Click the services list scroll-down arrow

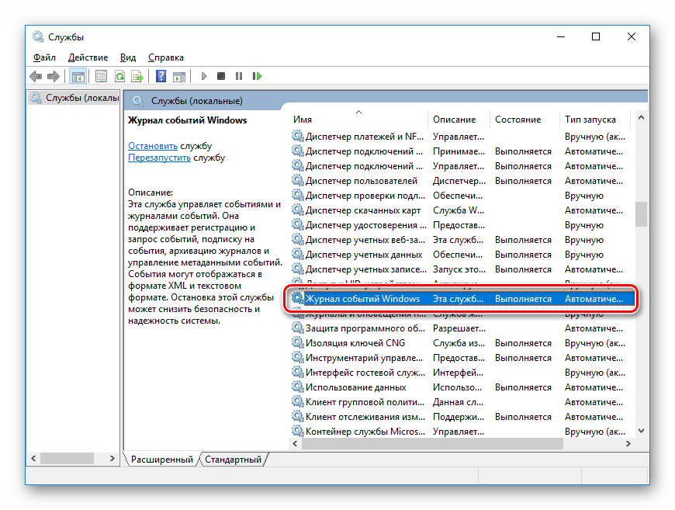(641, 431)
